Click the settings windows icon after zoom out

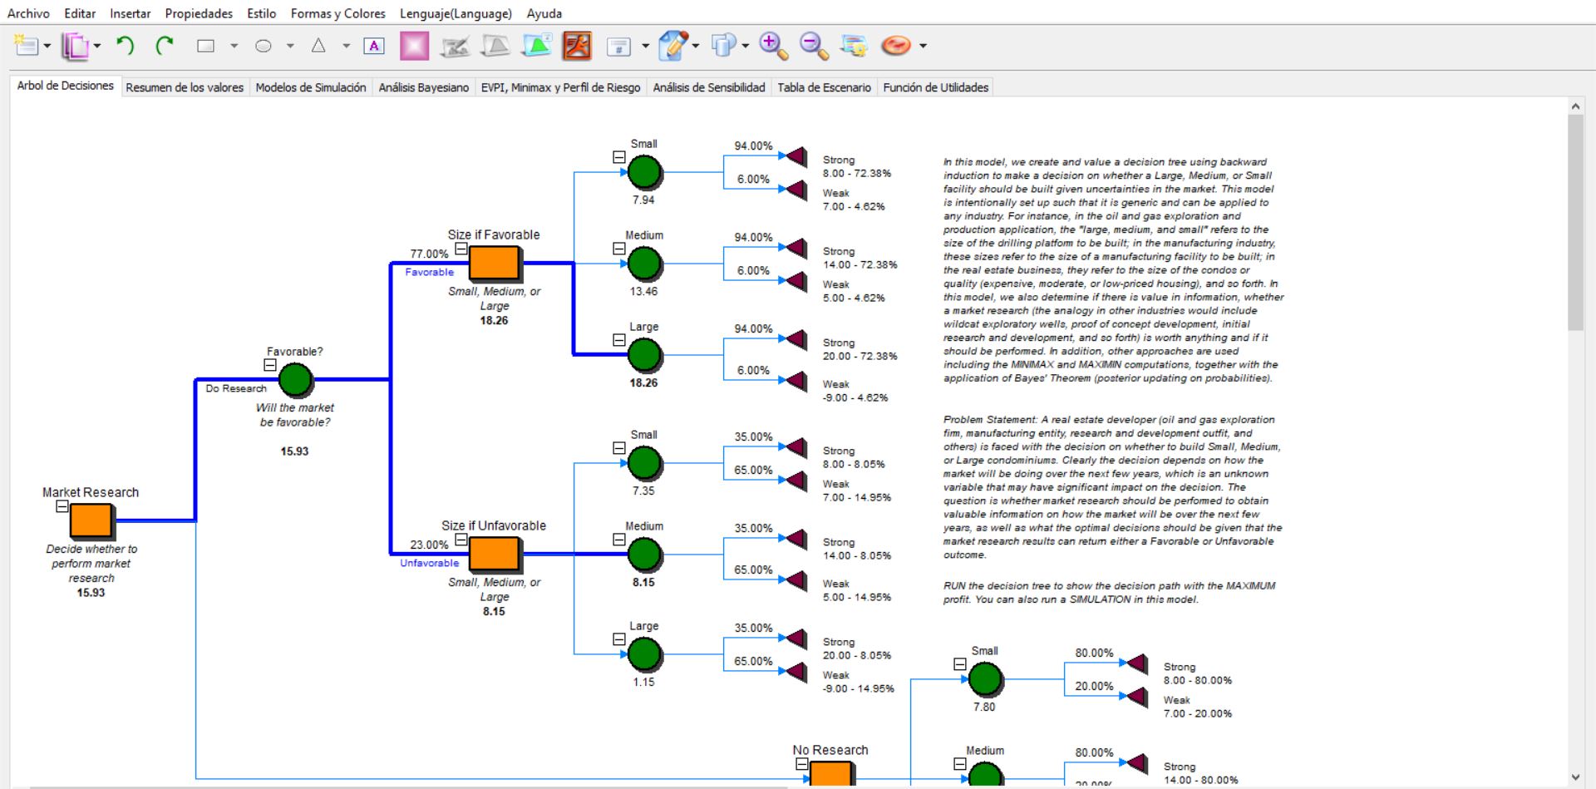[x=854, y=46]
